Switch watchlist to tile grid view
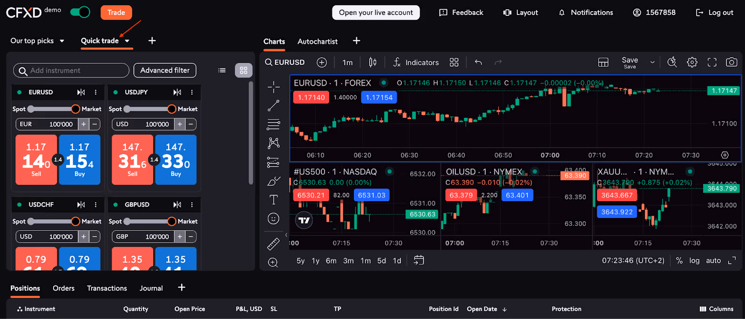 point(244,70)
